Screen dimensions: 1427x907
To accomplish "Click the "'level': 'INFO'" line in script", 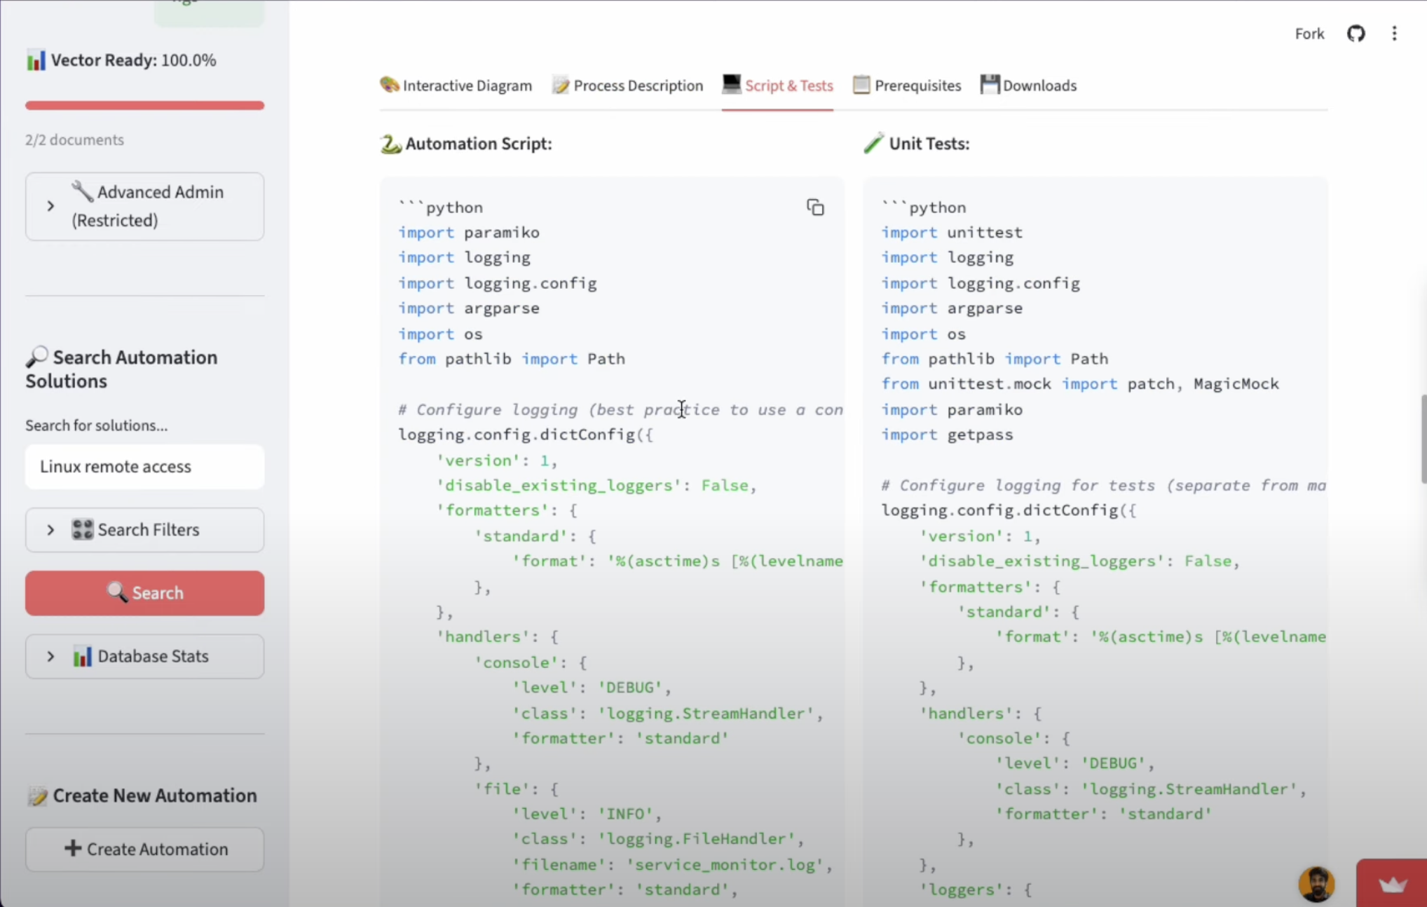I will pyautogui.click(x=587, y=814).
